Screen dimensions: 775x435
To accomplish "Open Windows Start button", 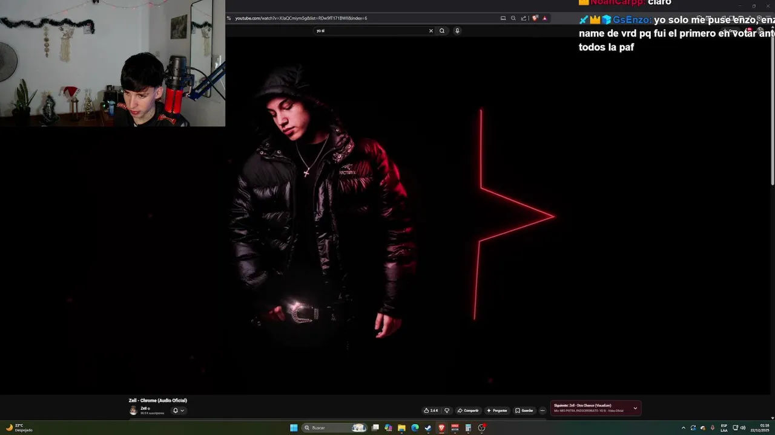I will pyautogui.click(x=294, y=428).
